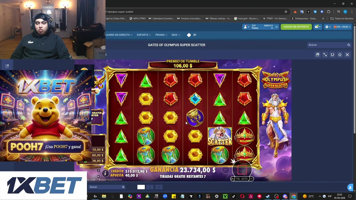Open Opera browser from the taskbar

(242, 196)
